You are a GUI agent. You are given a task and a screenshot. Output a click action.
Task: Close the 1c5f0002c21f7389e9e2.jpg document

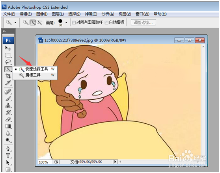coord(200,40)
